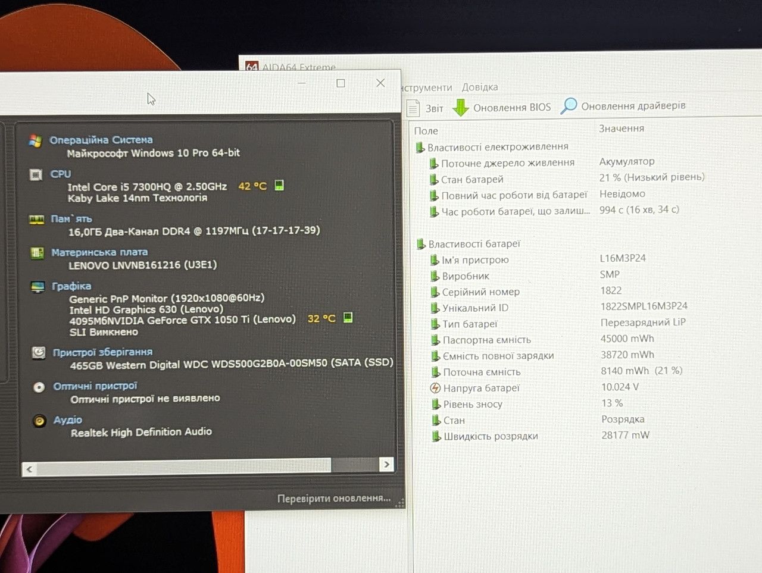Click the Значення column header in AIDA64
The image size is (762, 573).
point(622,129)
